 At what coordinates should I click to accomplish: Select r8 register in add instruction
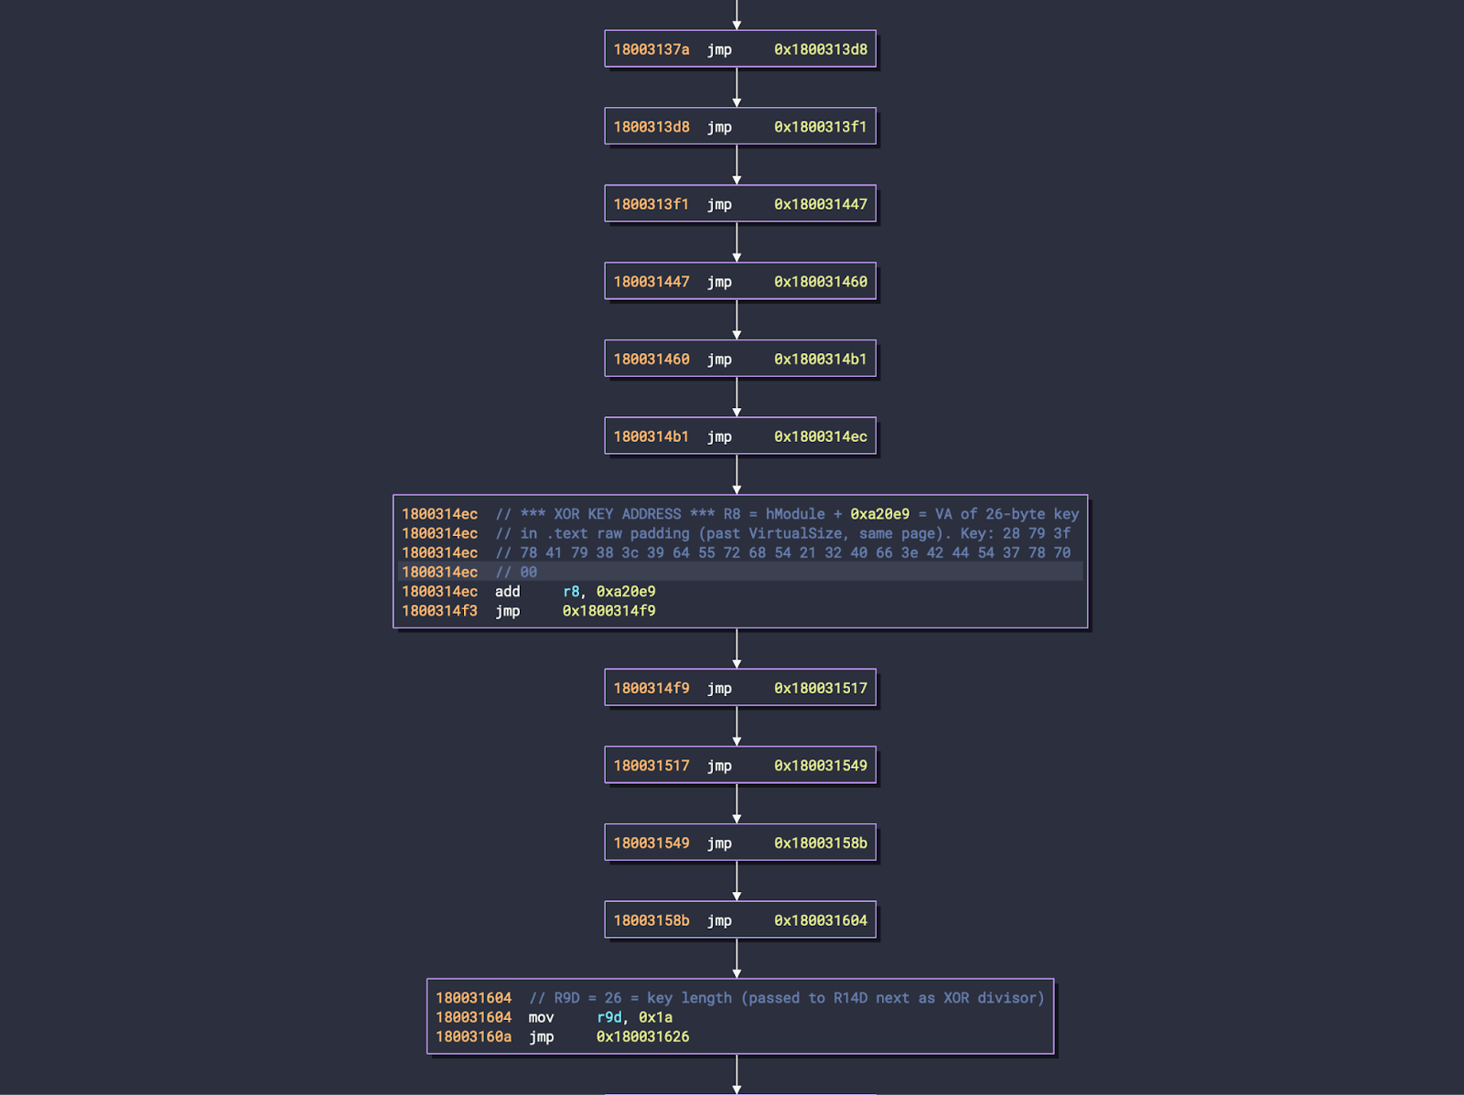571,592
